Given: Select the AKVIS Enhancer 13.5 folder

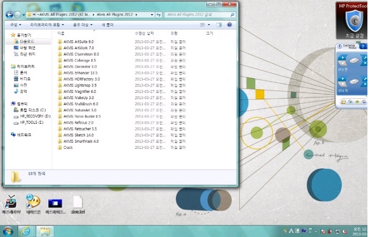Looking at the screenshot, I should (78, 73).
